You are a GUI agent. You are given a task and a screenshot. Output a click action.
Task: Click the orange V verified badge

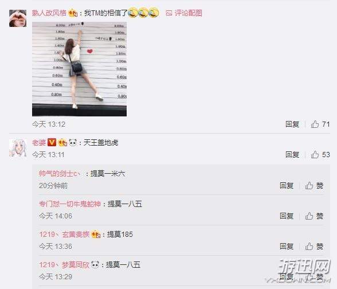(52, 142)
